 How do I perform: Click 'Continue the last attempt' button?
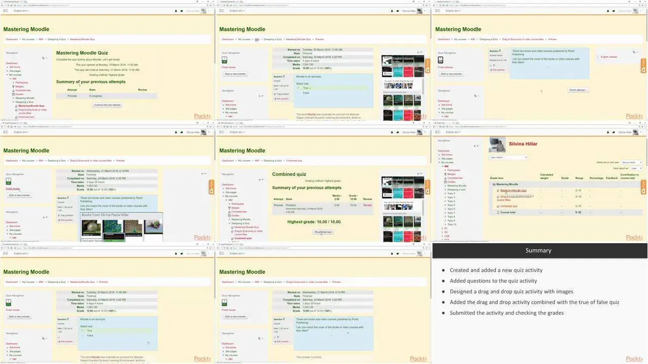click(x=107, y=105)
